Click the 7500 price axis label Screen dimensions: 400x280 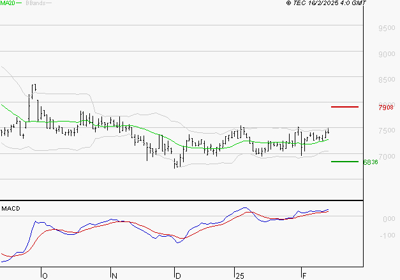387,131
